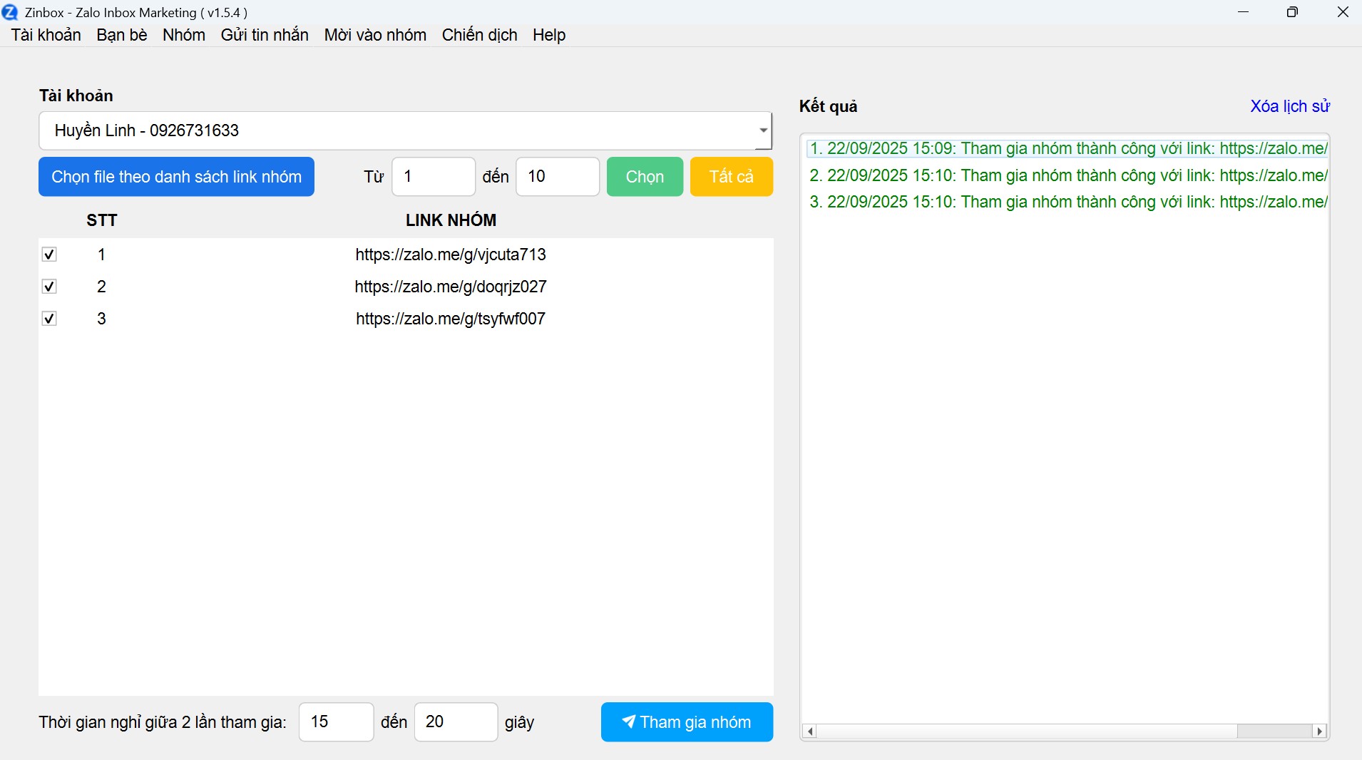Viewport: 1362px width, 760px height.
Task: Click the paper plane icon on Tham gia nhóm
Action: (x=628, y=722)
